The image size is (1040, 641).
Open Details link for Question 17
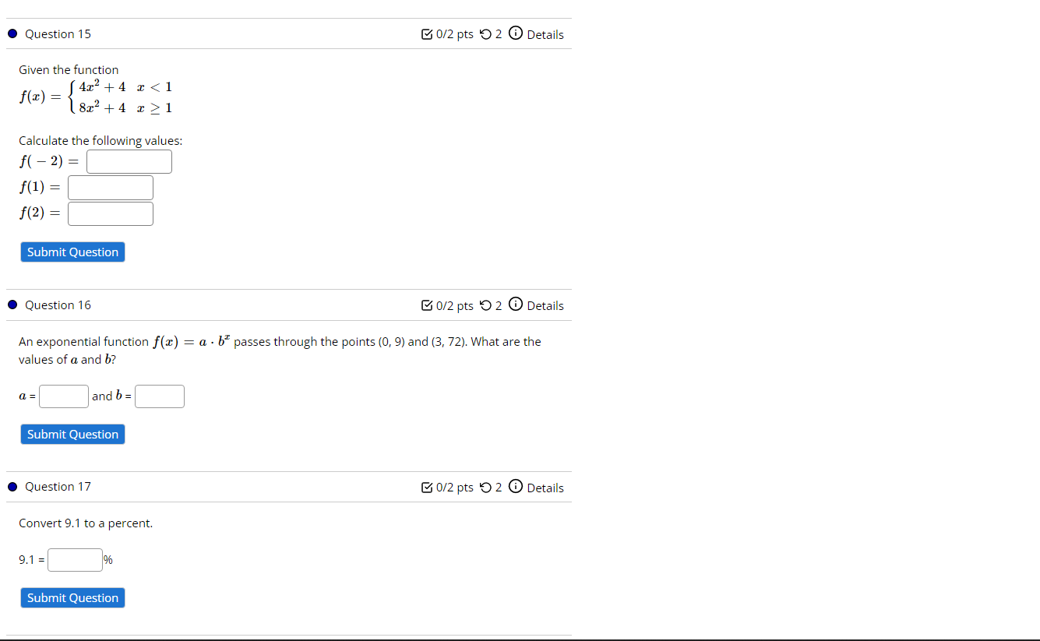coord(545,488)
